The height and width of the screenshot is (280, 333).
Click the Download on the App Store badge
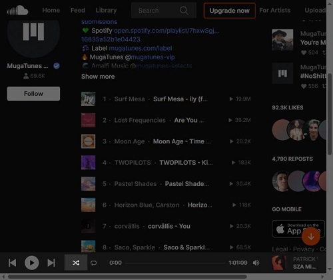298,229
